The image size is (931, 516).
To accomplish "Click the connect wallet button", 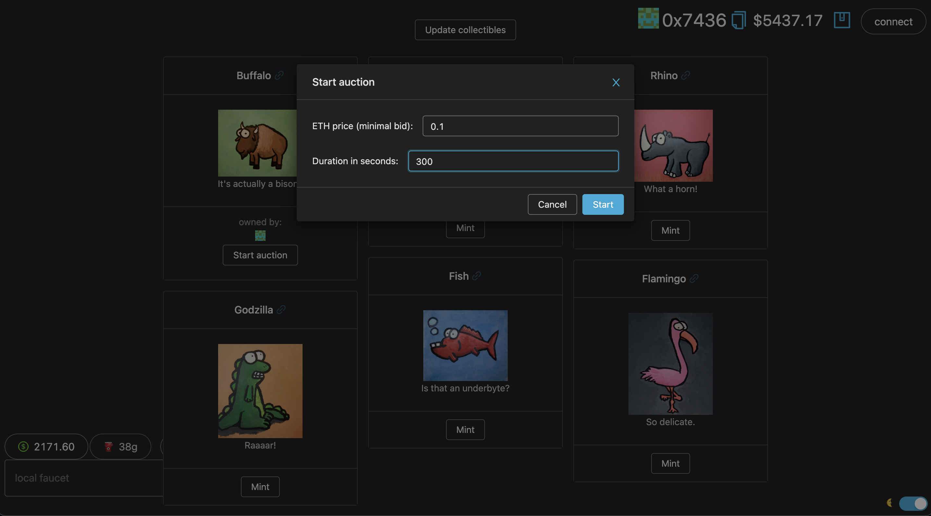I will pos(893,22).
